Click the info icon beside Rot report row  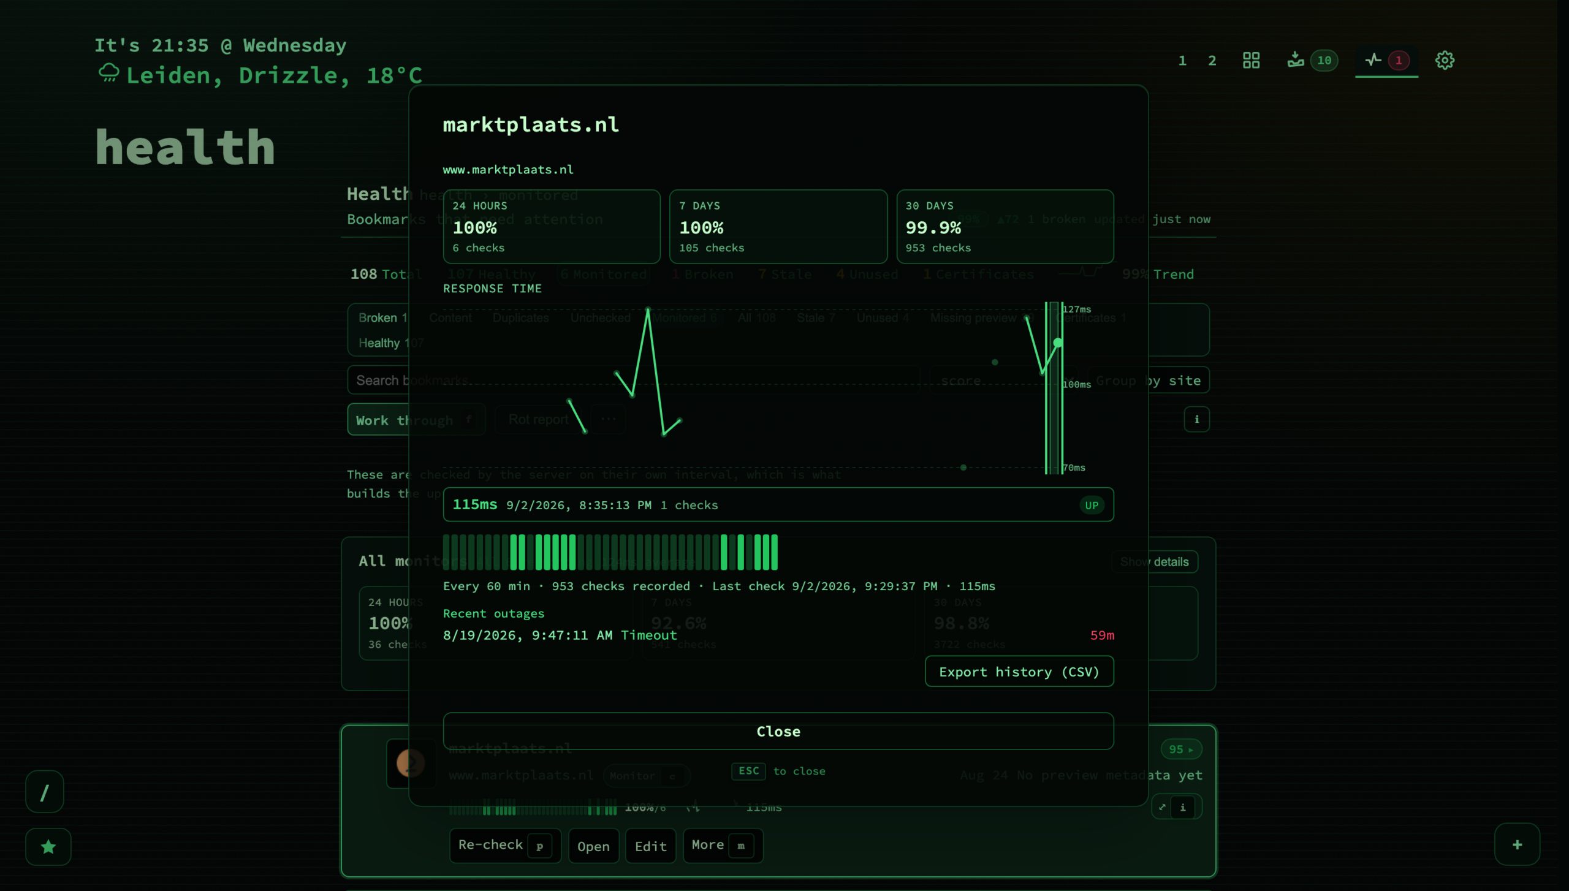pos(1196,419)
